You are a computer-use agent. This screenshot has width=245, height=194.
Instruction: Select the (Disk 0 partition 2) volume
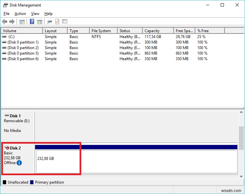(x=23, y=48)
